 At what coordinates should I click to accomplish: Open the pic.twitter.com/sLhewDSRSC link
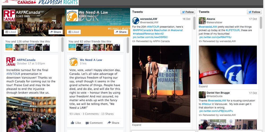pyautogui.click(x=150, y=37)
